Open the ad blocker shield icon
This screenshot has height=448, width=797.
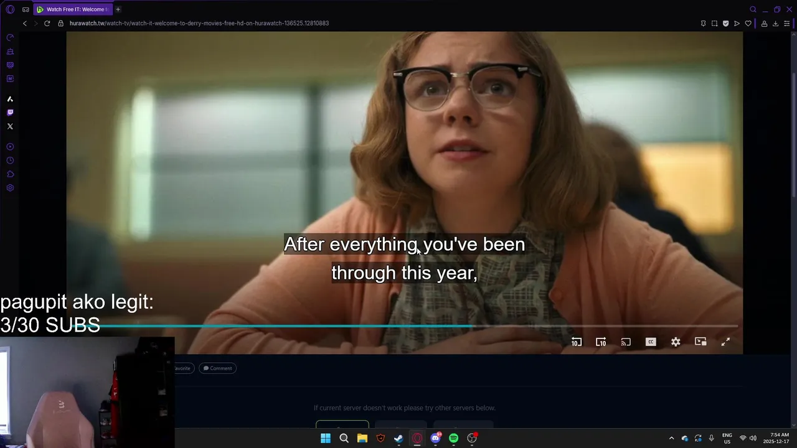pyautogui.click(x=725, y=24)
